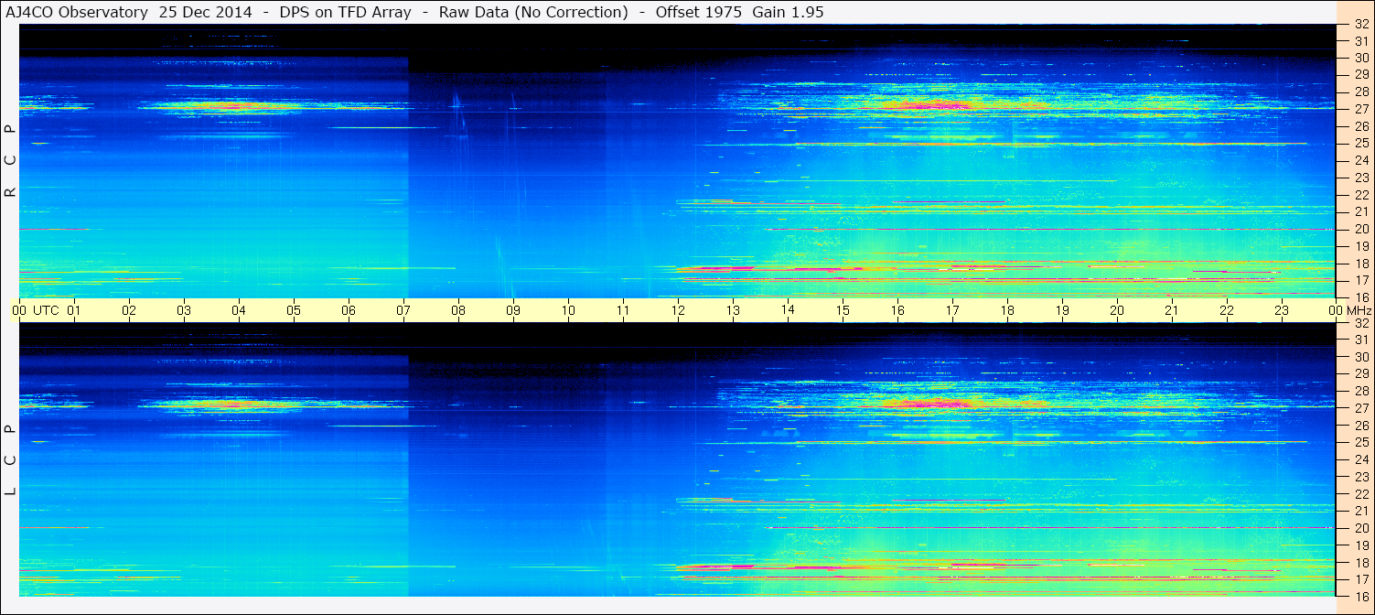Click hour 12 on the time axis

tap(678, 310)
